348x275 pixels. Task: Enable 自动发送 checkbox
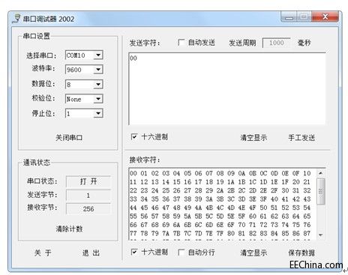[x=181, y=43]
